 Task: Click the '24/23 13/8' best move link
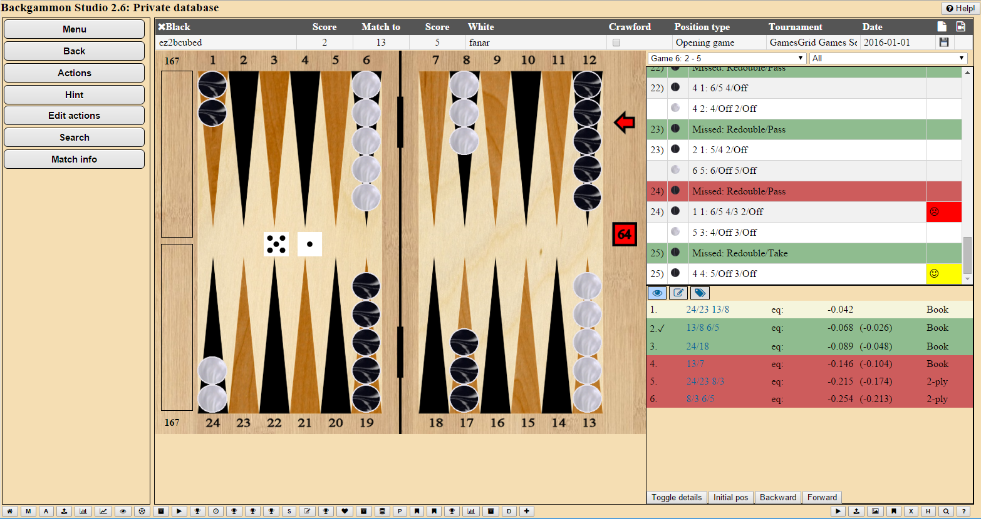pos(707,310)
